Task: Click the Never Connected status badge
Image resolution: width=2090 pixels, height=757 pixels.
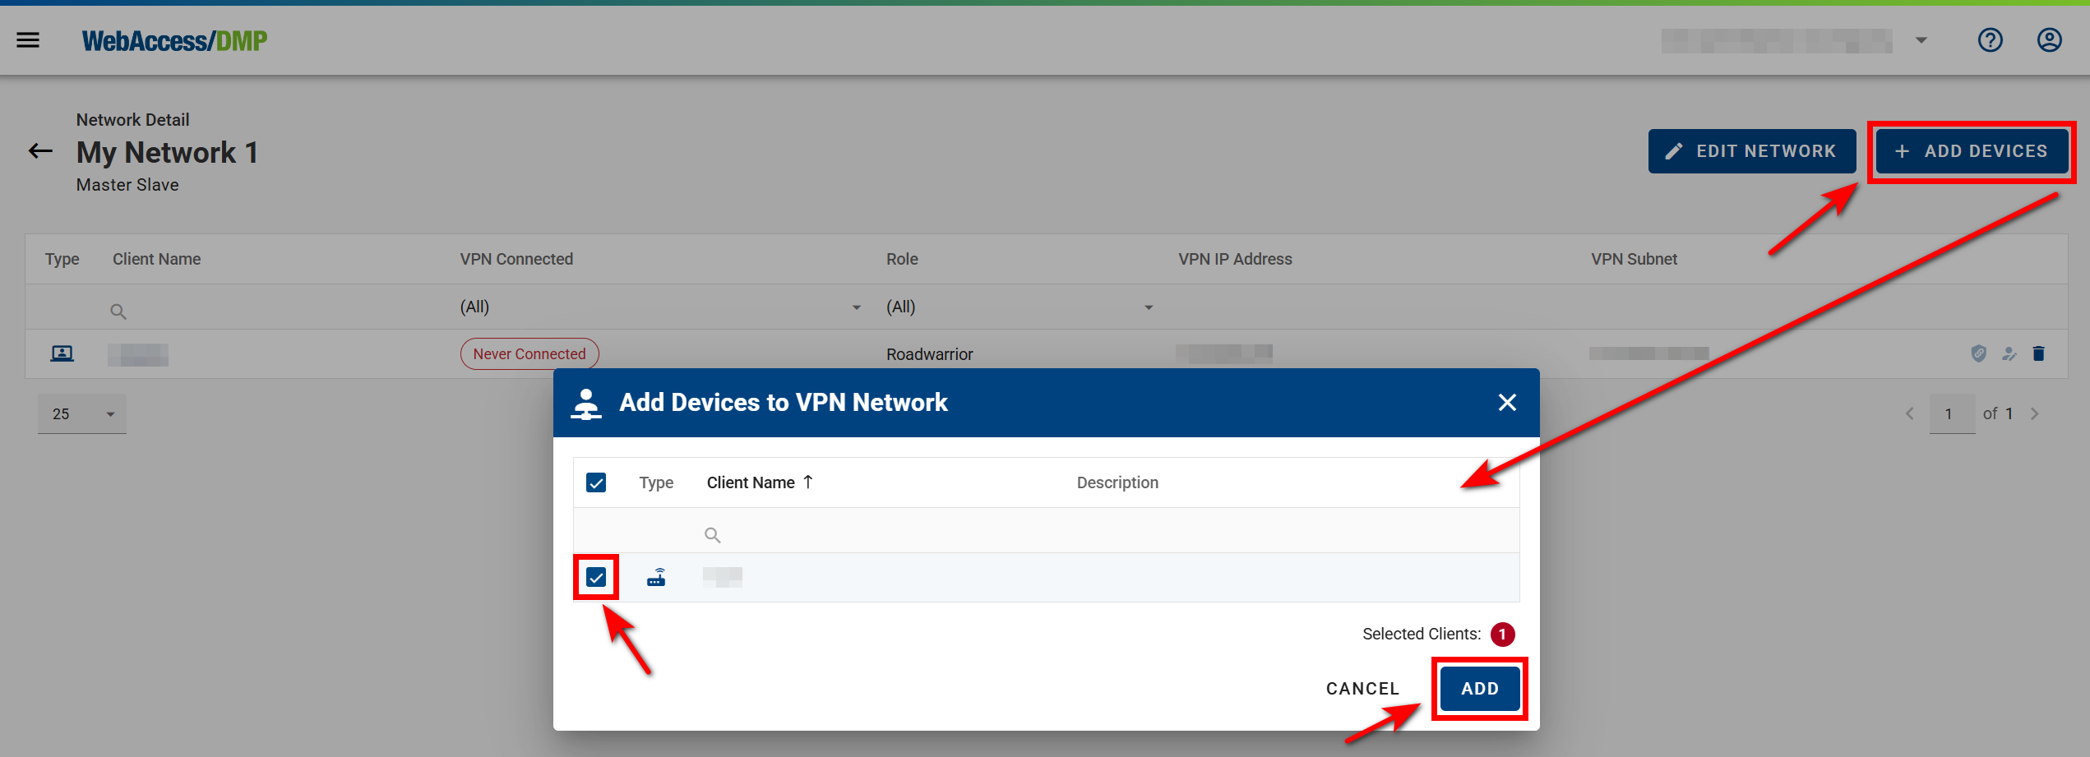Action: [x=529, y=353]
